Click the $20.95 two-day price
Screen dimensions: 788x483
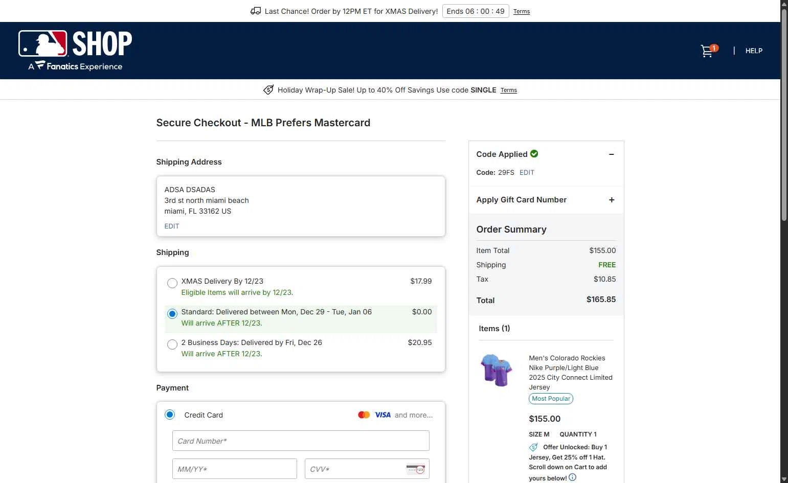click(x=420, y=342)
